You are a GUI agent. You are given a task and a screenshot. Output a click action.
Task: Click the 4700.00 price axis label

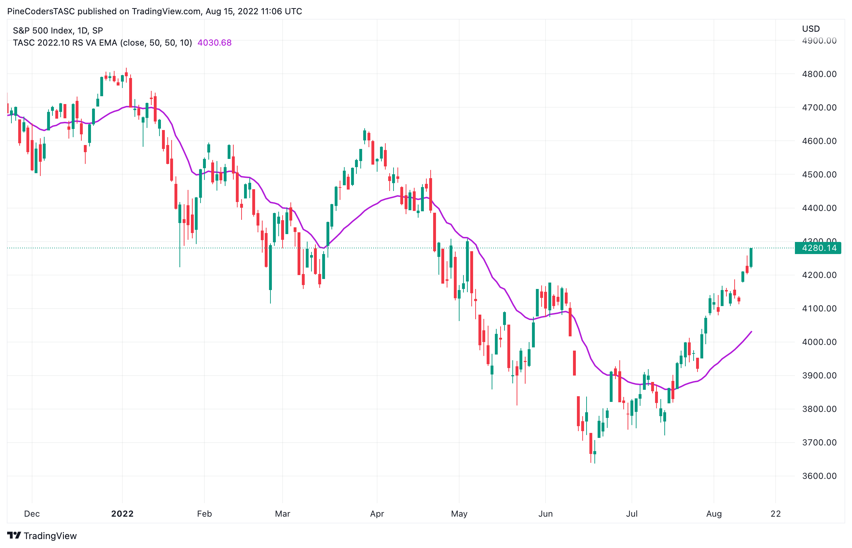tap(819, 108)
